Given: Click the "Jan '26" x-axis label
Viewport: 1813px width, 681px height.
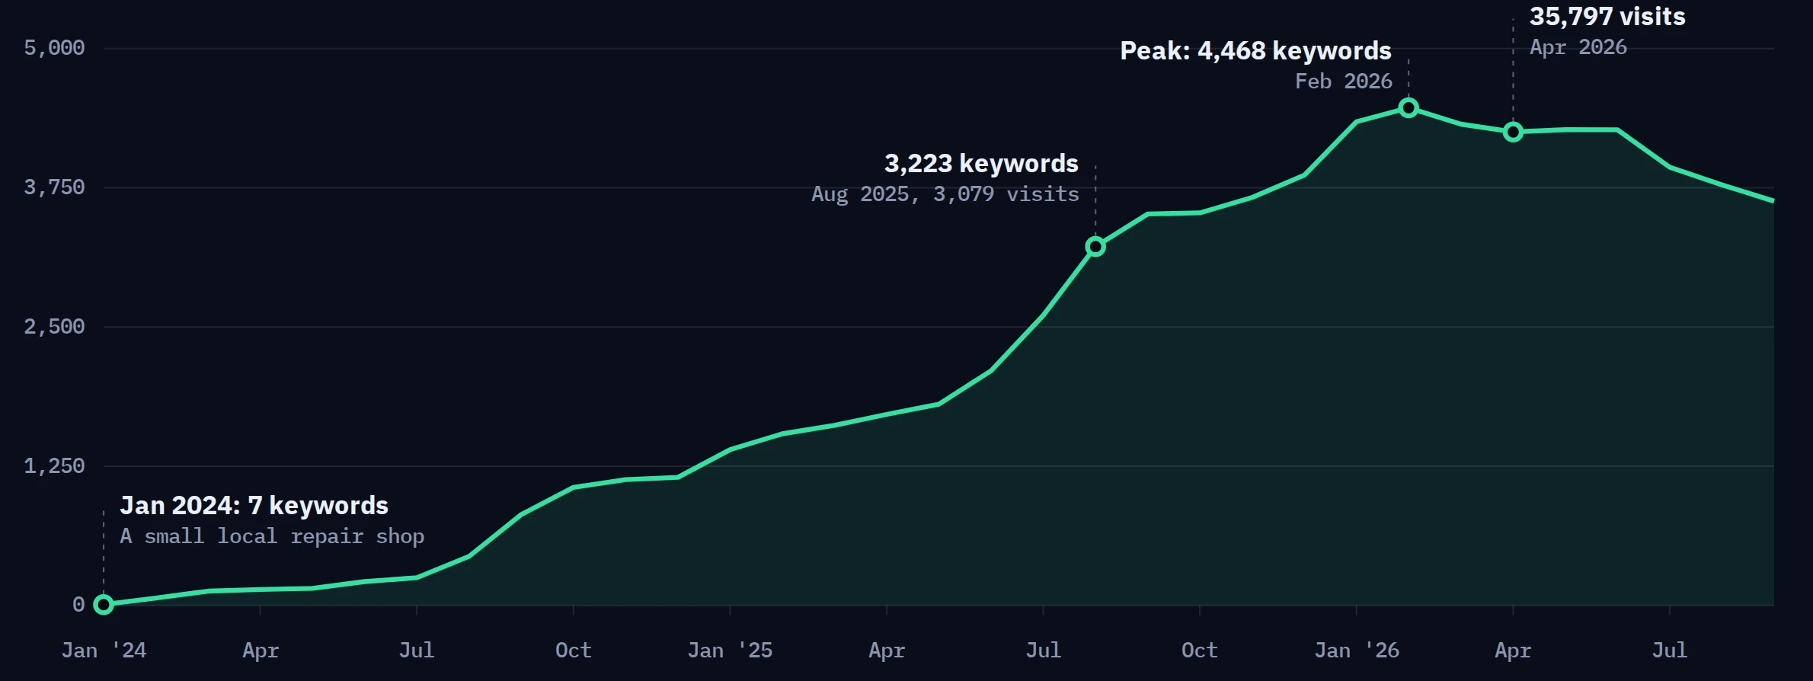Looking at the screenshot, I should pyautogui.click(x=1357, y=651).
